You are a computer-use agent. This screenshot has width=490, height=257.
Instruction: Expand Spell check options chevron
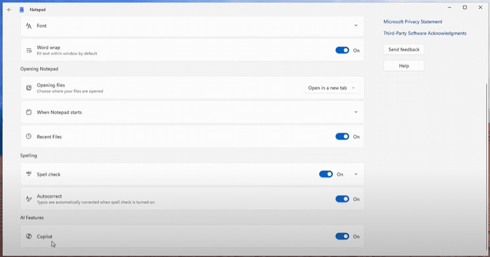pyautogui.click(x=356, y=174)
